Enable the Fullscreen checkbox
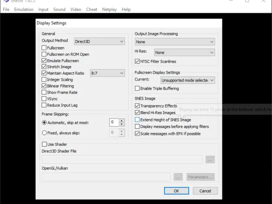 coord(44,48)
